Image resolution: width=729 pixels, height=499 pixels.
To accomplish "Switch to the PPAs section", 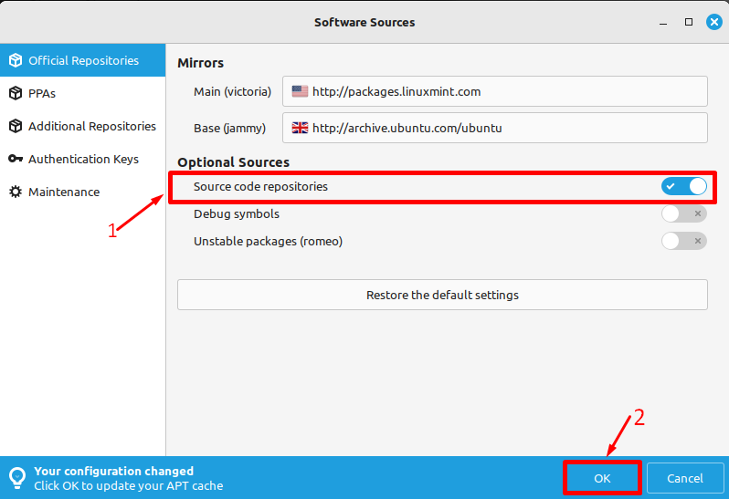I will 42,93.
